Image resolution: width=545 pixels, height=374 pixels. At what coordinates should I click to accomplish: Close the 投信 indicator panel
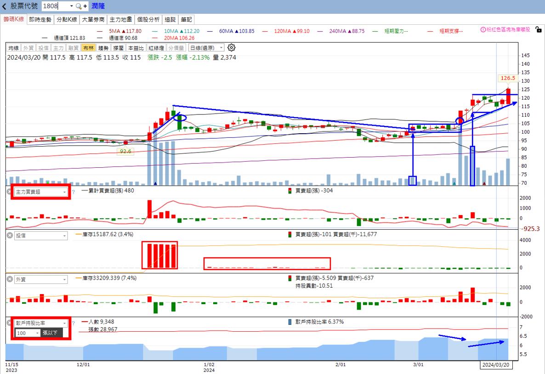point(9,235)
